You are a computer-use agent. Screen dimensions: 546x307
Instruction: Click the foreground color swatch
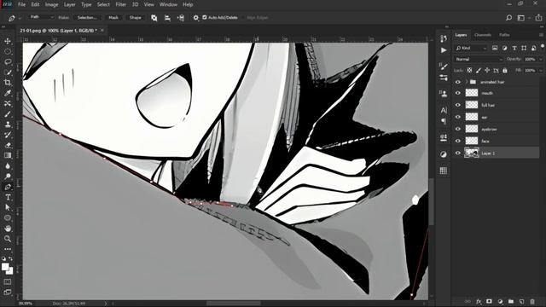(5, 267)
